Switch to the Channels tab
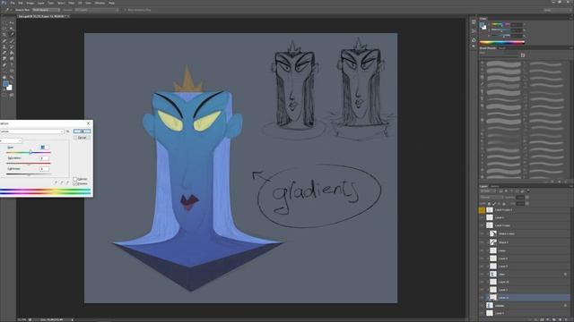 tap(494, 186)
